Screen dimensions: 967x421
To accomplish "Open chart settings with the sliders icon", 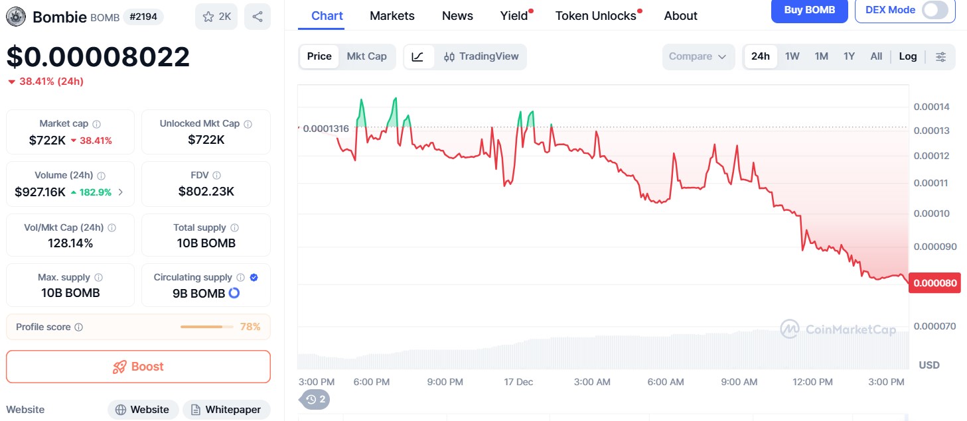I will pos(940,56).
